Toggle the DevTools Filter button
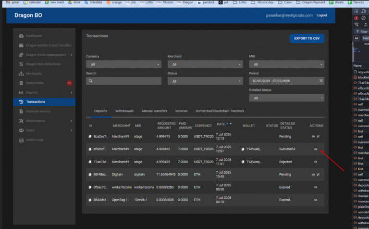369x229 pixels. 362,32
